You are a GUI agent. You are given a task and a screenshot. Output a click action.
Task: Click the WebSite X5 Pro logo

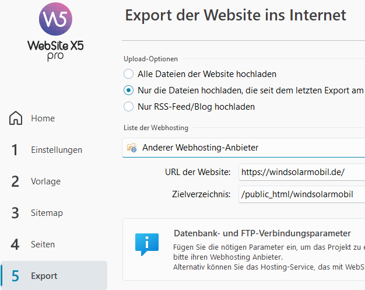[55, 32]
